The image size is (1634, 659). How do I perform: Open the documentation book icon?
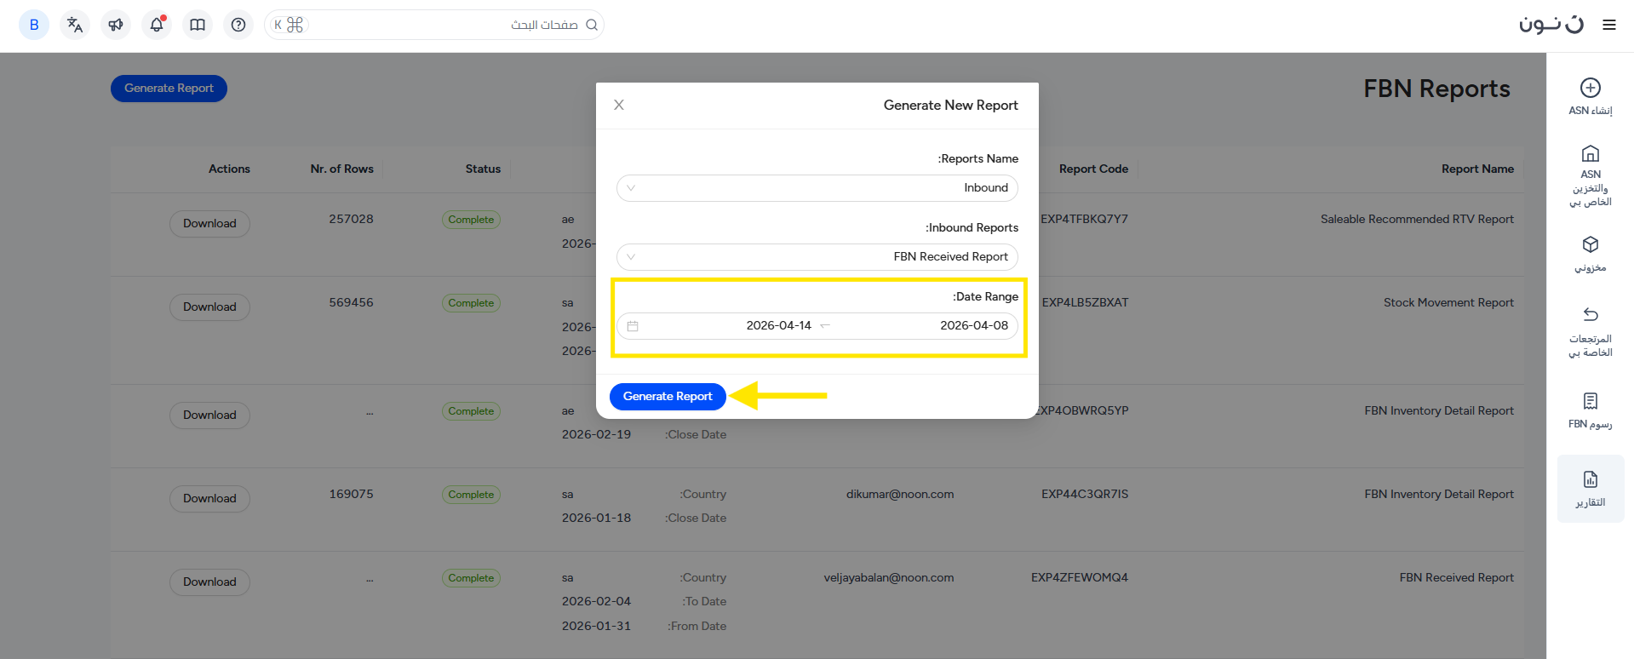click(198, 25)
